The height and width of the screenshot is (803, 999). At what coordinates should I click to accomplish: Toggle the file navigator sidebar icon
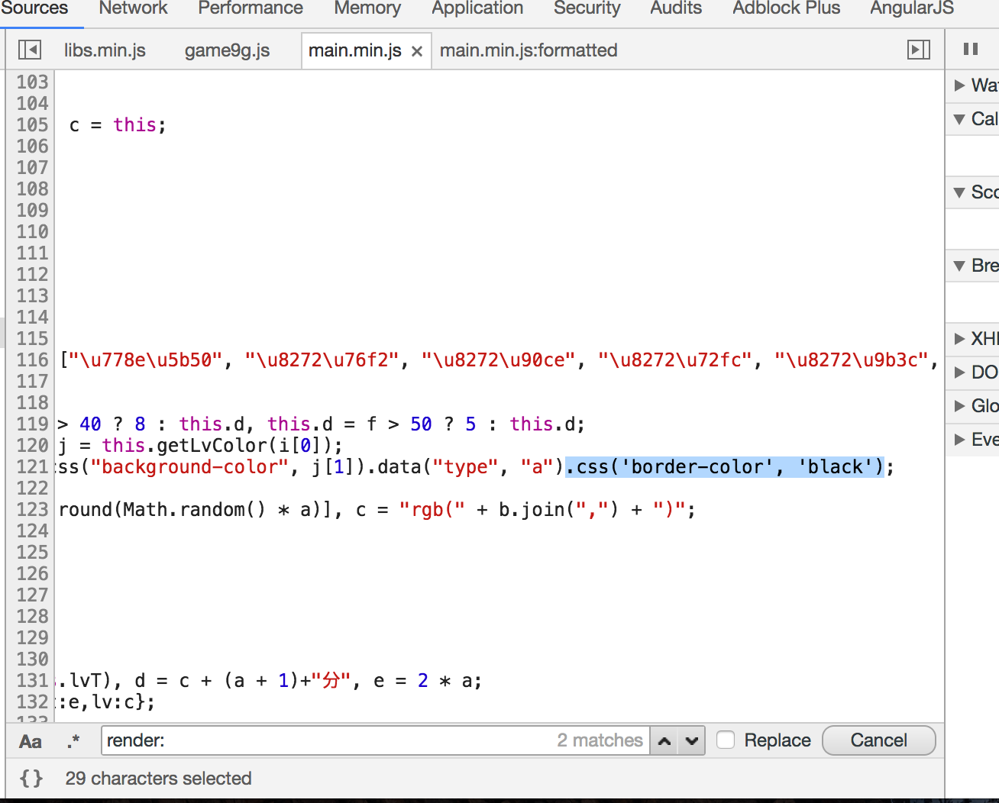30,50
